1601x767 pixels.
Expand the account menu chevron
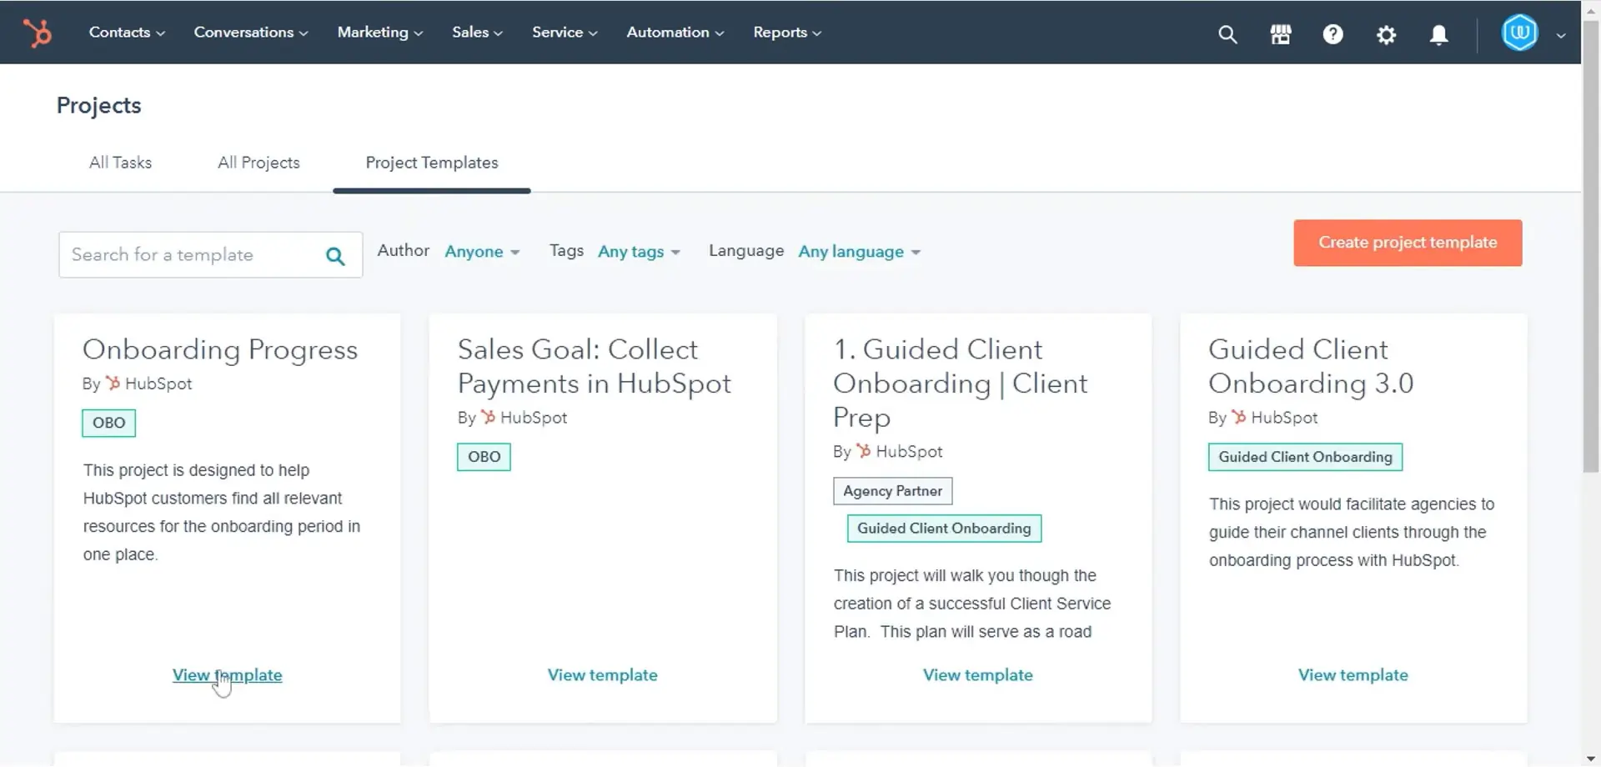(1561, 35)
